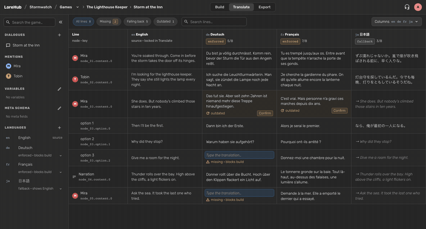Switch to the Translate tab
Screen dimensions: 426x229
(x=241, y=7)
